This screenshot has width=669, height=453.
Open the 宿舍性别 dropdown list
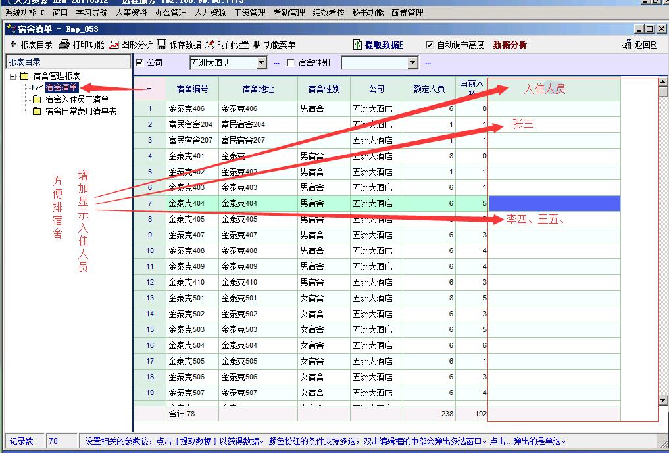[413, 62]
